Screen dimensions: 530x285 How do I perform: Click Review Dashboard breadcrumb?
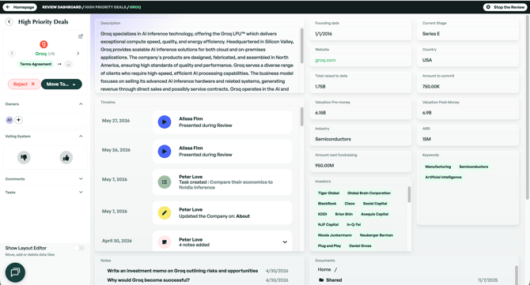pos(62,7)
